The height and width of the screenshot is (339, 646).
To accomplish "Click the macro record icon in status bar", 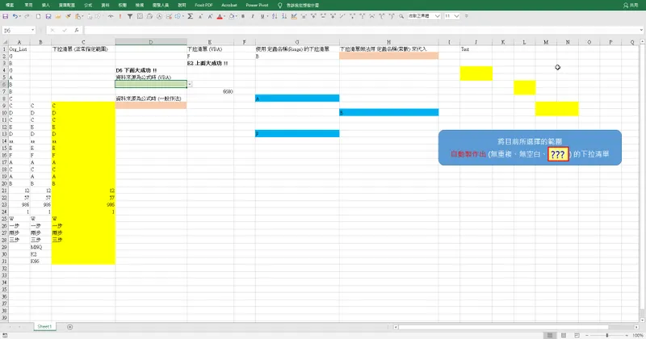I will (x=5, y=336).
